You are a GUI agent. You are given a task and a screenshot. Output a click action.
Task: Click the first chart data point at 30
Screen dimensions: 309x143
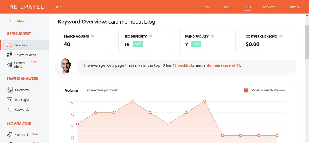point(78,124)
